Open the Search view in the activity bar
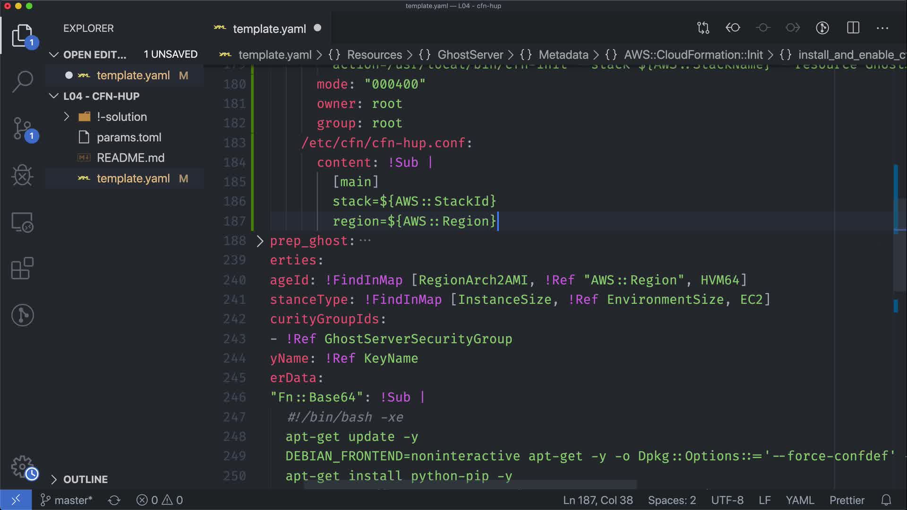Viewport: 907px width, 510px height. pos(22,81)
